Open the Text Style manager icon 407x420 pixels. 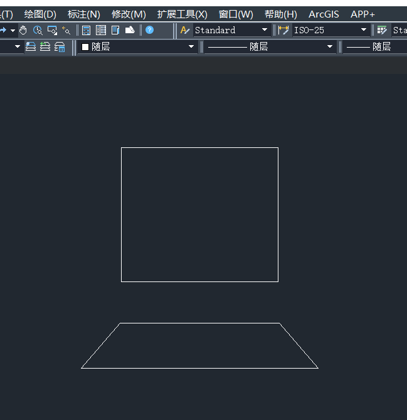point(185,30)
